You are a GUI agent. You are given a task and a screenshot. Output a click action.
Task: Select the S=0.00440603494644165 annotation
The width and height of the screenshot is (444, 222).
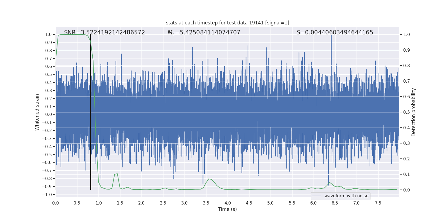335,32
